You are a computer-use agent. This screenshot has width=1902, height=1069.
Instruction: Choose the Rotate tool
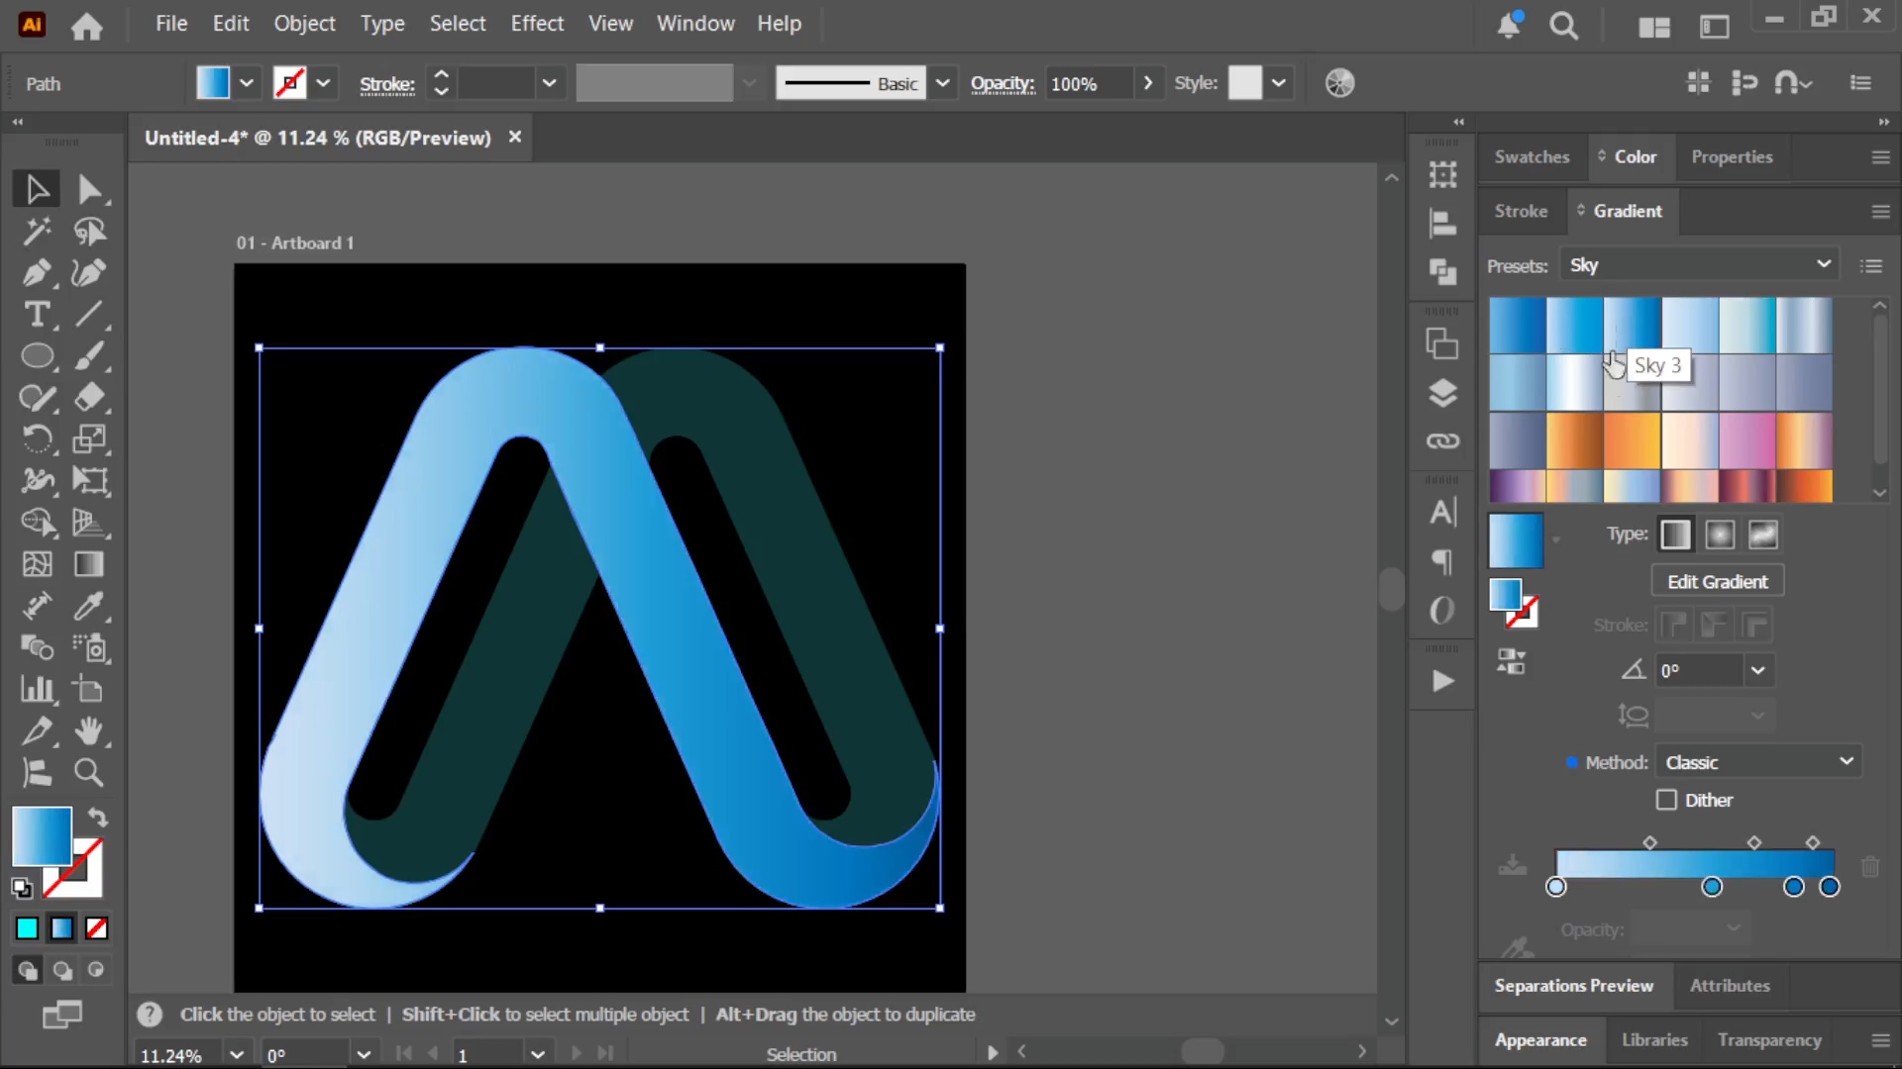tap(37, 439)
